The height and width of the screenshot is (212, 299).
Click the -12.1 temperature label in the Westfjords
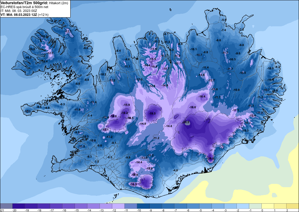tap(68, 31)
